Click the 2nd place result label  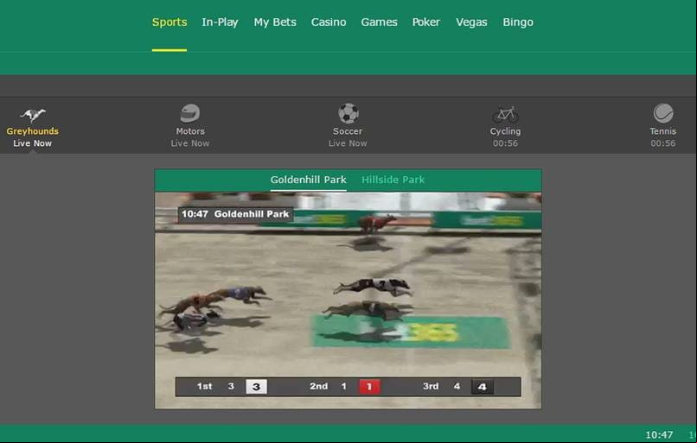click(319, 386)
